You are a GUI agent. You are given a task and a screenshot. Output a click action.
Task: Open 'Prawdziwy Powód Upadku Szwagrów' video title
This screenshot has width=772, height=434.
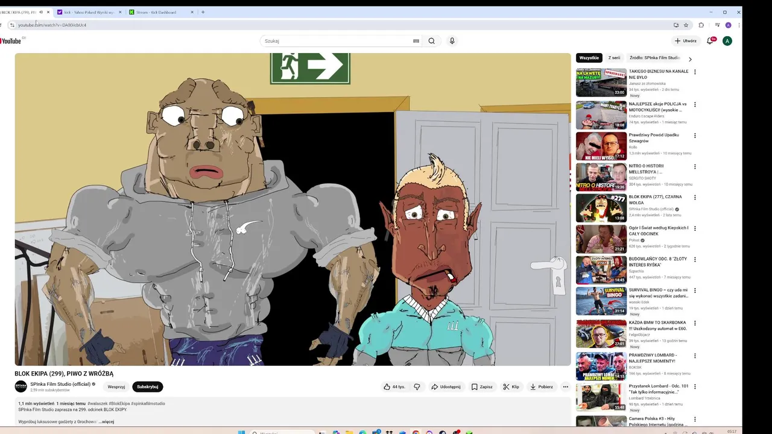tap(654, 138)
